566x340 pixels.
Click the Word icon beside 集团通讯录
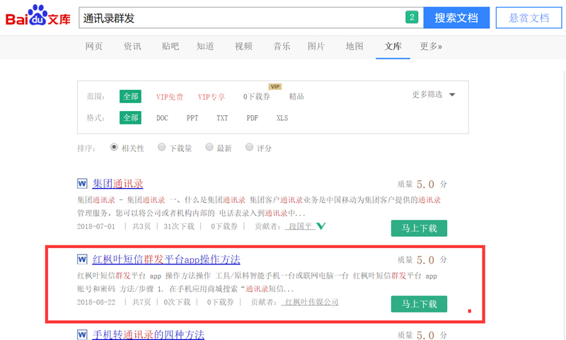(x=82, y=184)
